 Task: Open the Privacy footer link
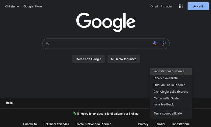point(143,124)
